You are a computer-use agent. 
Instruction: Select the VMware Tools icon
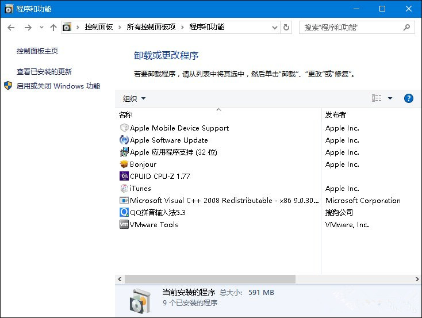coord(124,225)
